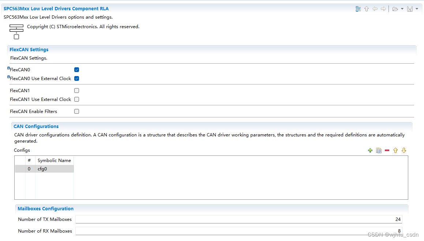Click the save floppy disk icon
The width and height of the screenshot is (424, 241).
point(410,9)
